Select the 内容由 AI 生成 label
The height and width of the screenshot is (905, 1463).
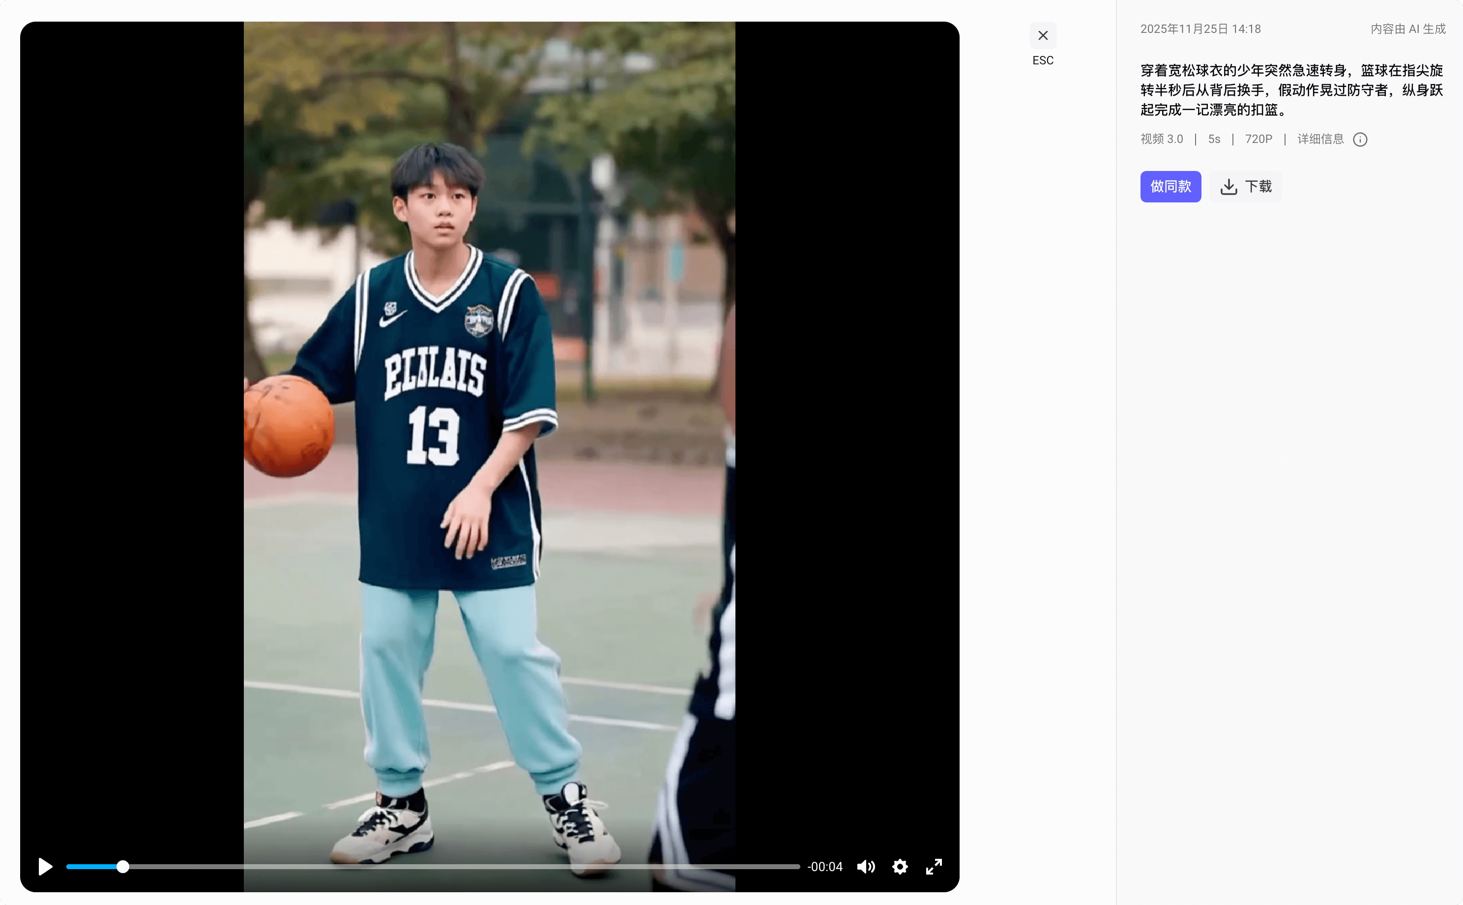(x=1407, y=28)
